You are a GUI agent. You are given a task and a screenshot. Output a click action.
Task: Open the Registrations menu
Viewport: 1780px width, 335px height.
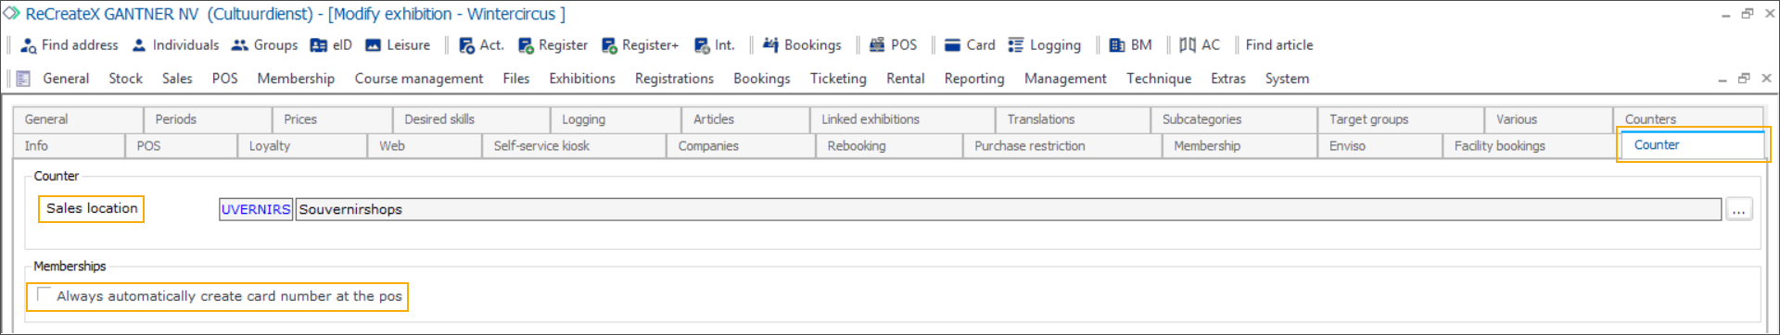pos(674,79)
